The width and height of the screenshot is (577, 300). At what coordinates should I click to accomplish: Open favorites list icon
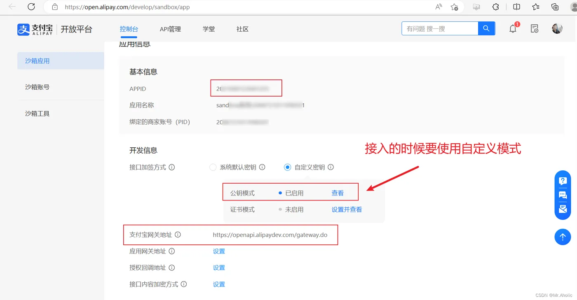coord(536,7)
